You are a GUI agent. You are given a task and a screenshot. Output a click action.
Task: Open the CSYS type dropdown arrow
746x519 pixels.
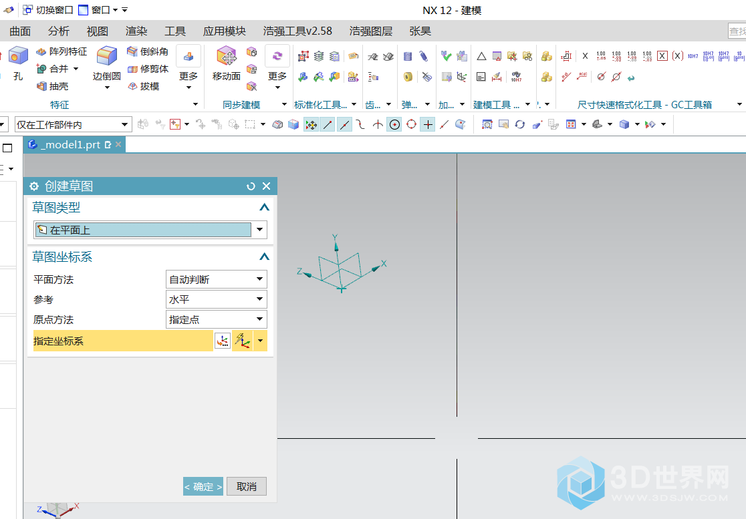pos(260,341)
